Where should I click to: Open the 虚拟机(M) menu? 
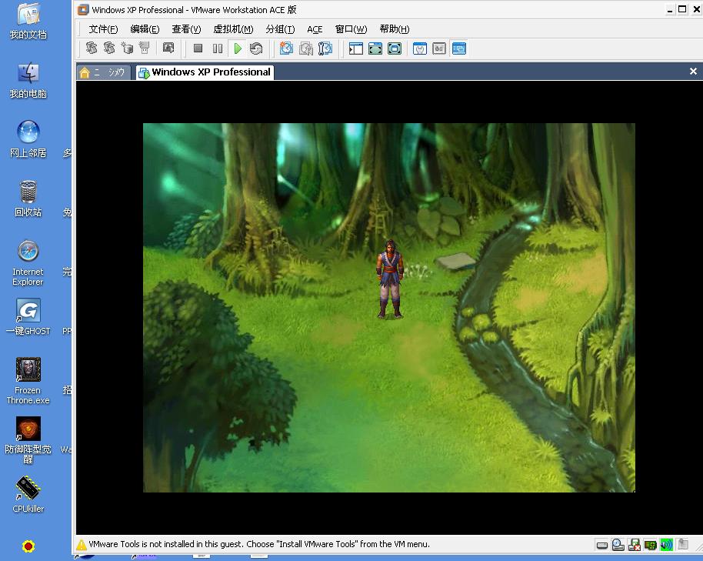click(233, 29)
